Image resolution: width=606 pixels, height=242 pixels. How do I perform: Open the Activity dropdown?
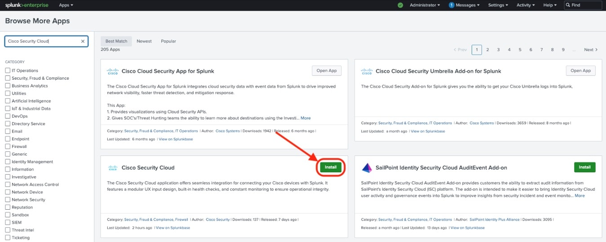526,5
